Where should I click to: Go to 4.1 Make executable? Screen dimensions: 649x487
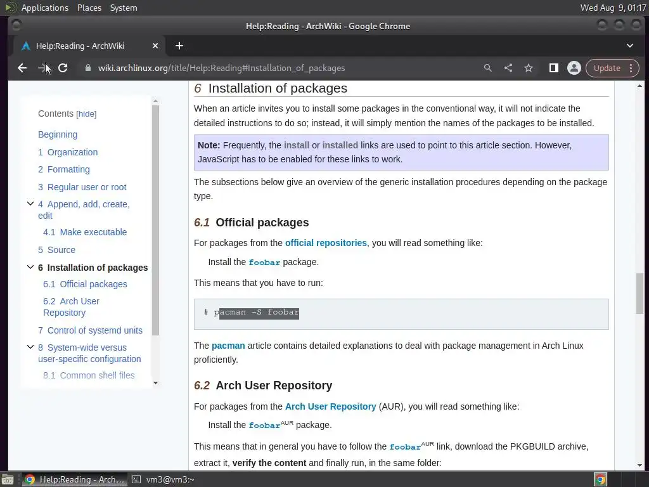pos(85,232)
